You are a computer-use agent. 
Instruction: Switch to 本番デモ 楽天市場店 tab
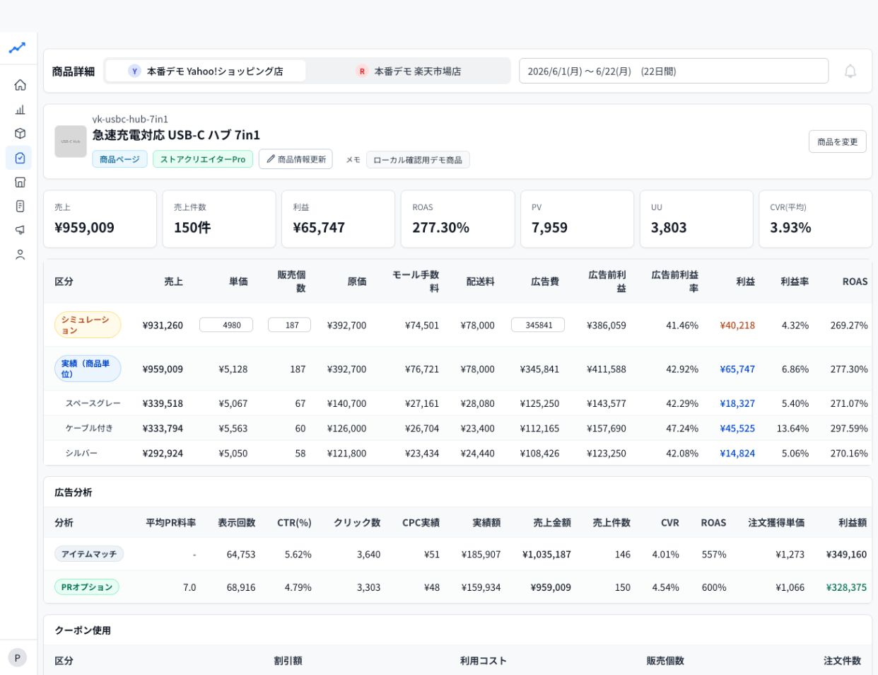click(408, 71)
